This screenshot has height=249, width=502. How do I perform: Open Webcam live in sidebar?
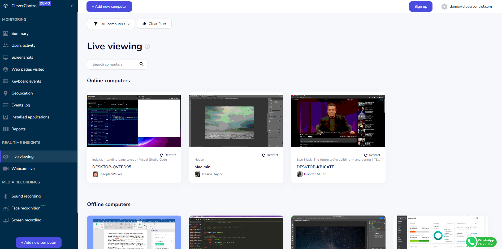[23, 169]
